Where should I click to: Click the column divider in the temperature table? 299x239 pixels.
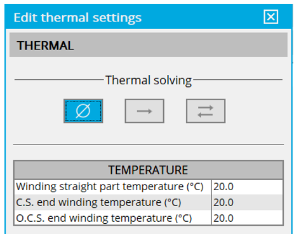211,202
